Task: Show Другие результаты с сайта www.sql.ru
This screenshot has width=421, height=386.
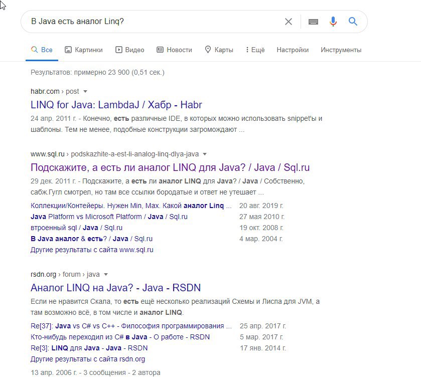Action: [x=92, y=250]
